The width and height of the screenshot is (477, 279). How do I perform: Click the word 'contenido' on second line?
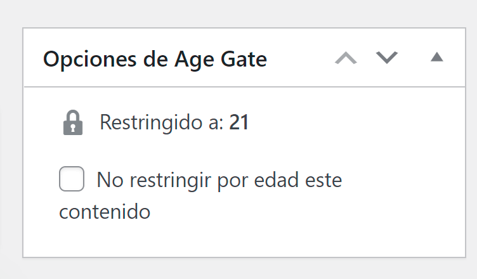[105, 212]
